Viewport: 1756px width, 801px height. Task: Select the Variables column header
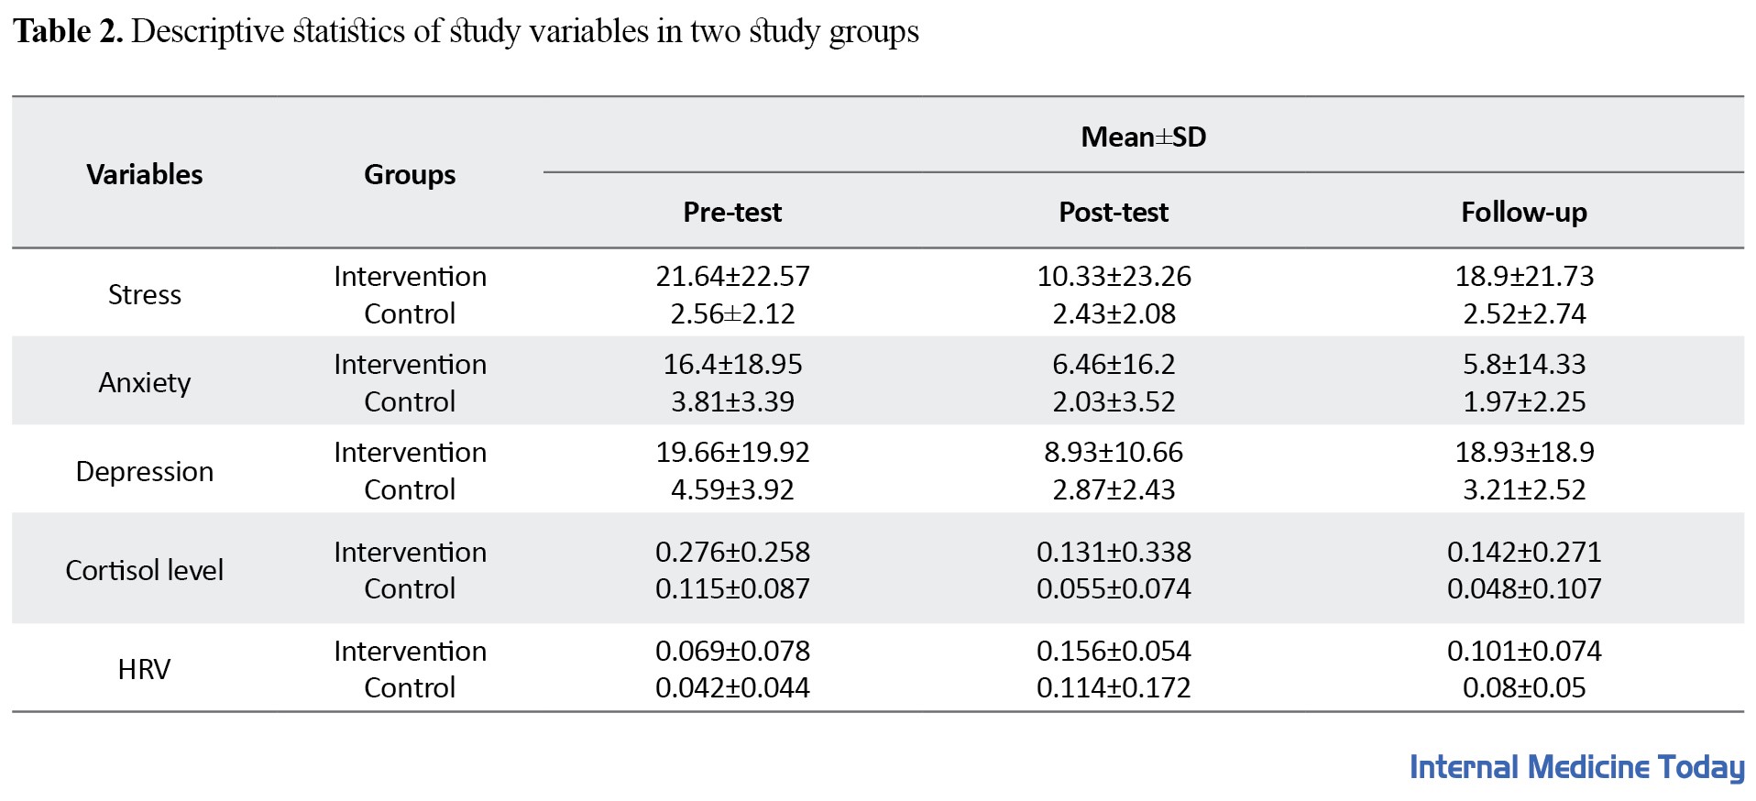click(145, 174)
